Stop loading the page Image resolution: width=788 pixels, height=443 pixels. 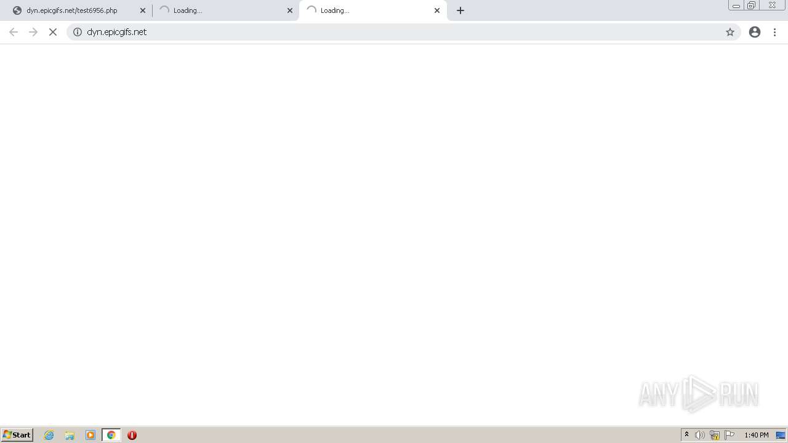pos(53,32)
